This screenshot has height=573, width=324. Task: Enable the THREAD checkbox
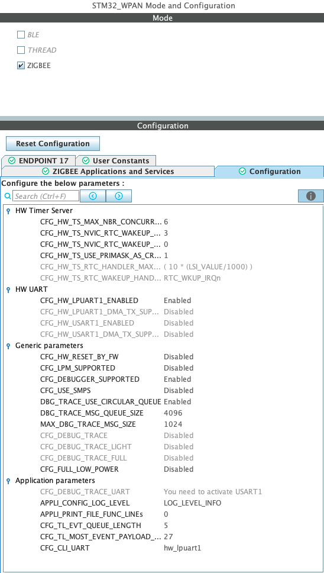pyautogui.click(x=21, y=50)
